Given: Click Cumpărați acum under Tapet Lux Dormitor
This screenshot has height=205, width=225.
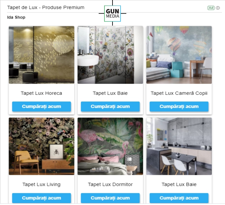Looking at the screenshot, I should [x=110, y=198].
